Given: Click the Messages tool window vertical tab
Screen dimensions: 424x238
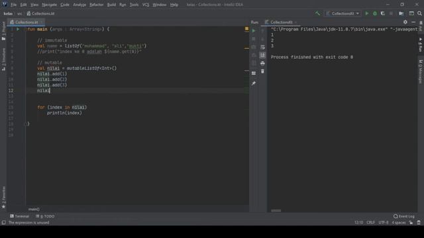Looking at the screenshot, I should click(x=421, y=72).
